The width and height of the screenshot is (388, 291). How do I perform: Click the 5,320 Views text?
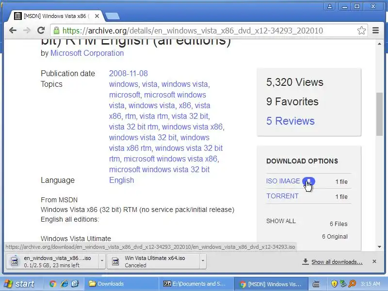pos(295,82)
